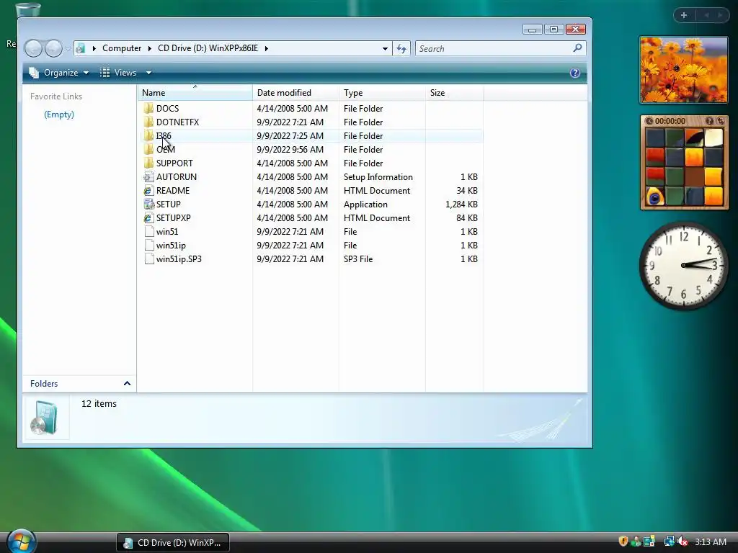Click the win51ip file icon

(x=148, y=245)
